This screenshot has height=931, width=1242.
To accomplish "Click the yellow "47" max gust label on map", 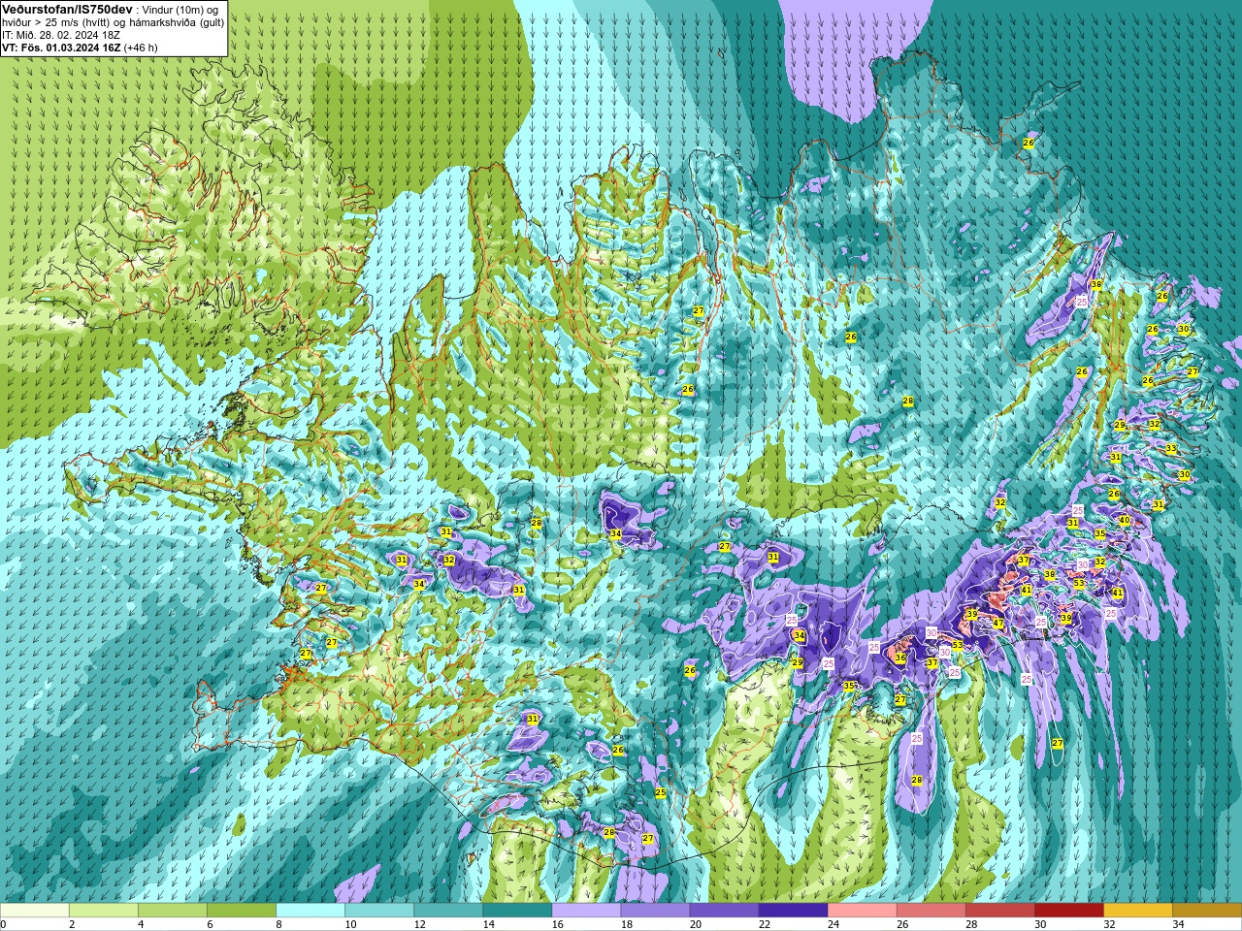I will click(x=998, y=624).
